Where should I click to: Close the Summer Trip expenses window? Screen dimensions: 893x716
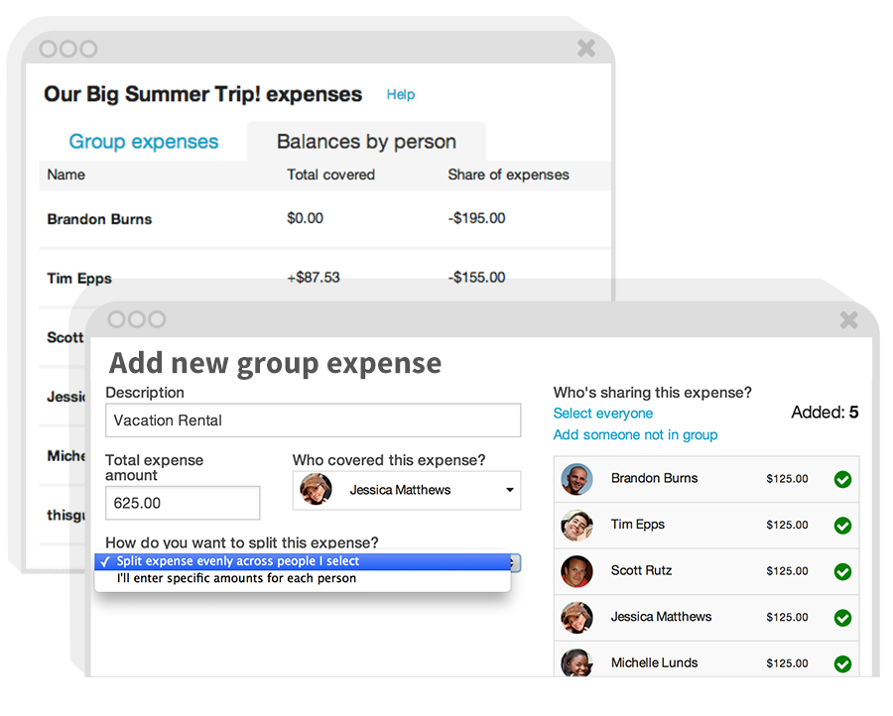[586, 48]
